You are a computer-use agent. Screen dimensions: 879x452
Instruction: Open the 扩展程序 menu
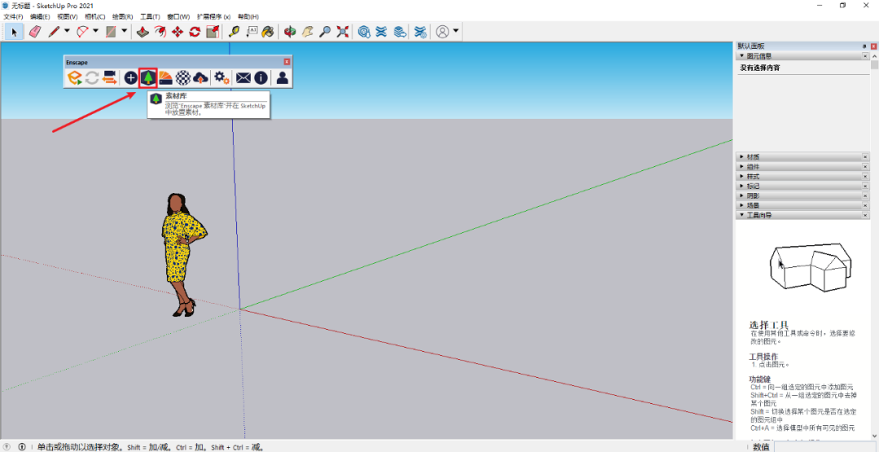[213, 16]
